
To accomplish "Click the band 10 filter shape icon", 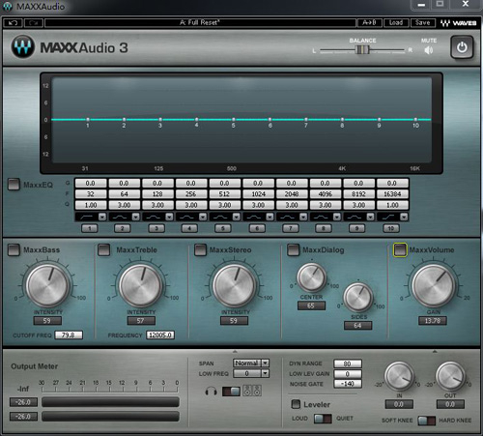I will [388, 217].
